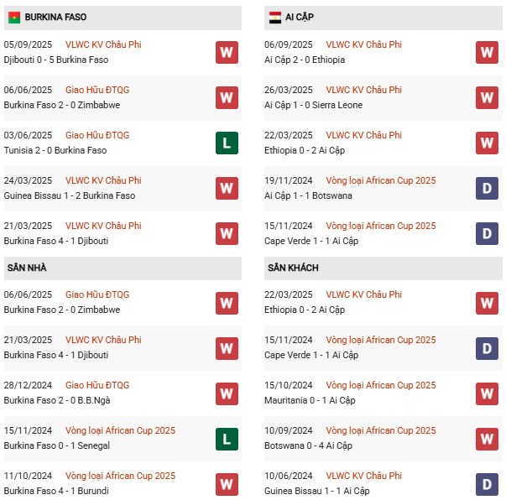Click the Ai Cập 1 - 0 Sierra Leone match
Screen dimensions: 506x500
[x=310, y=105]
